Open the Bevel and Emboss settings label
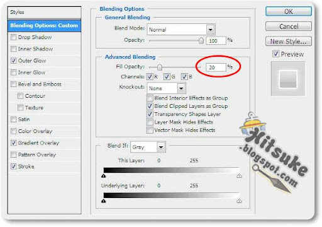The image size is (322, 227). (40, 84)
